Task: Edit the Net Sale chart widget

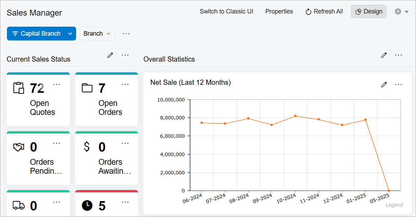Action: click(384, 84)
